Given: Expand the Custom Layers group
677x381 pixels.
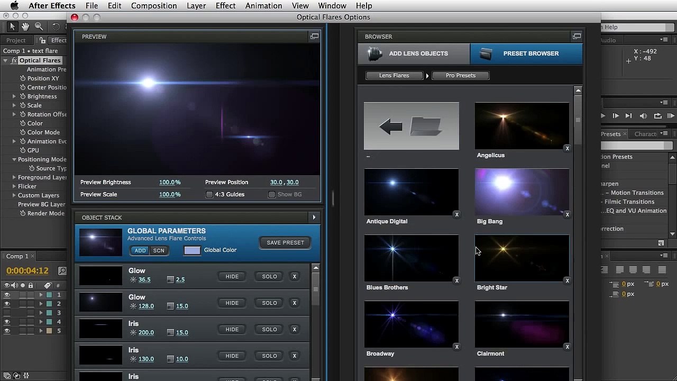Looking at the screenshot, I should pyautogui.click(x=14, y=195).
